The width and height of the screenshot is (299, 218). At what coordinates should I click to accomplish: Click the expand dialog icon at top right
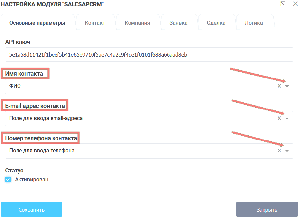click(282, 4)
